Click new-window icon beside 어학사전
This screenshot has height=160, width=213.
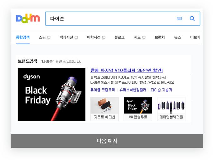[104, 37]
